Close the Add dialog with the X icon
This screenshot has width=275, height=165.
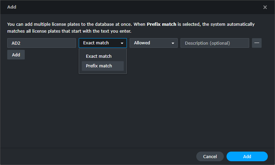coord(265,7)
